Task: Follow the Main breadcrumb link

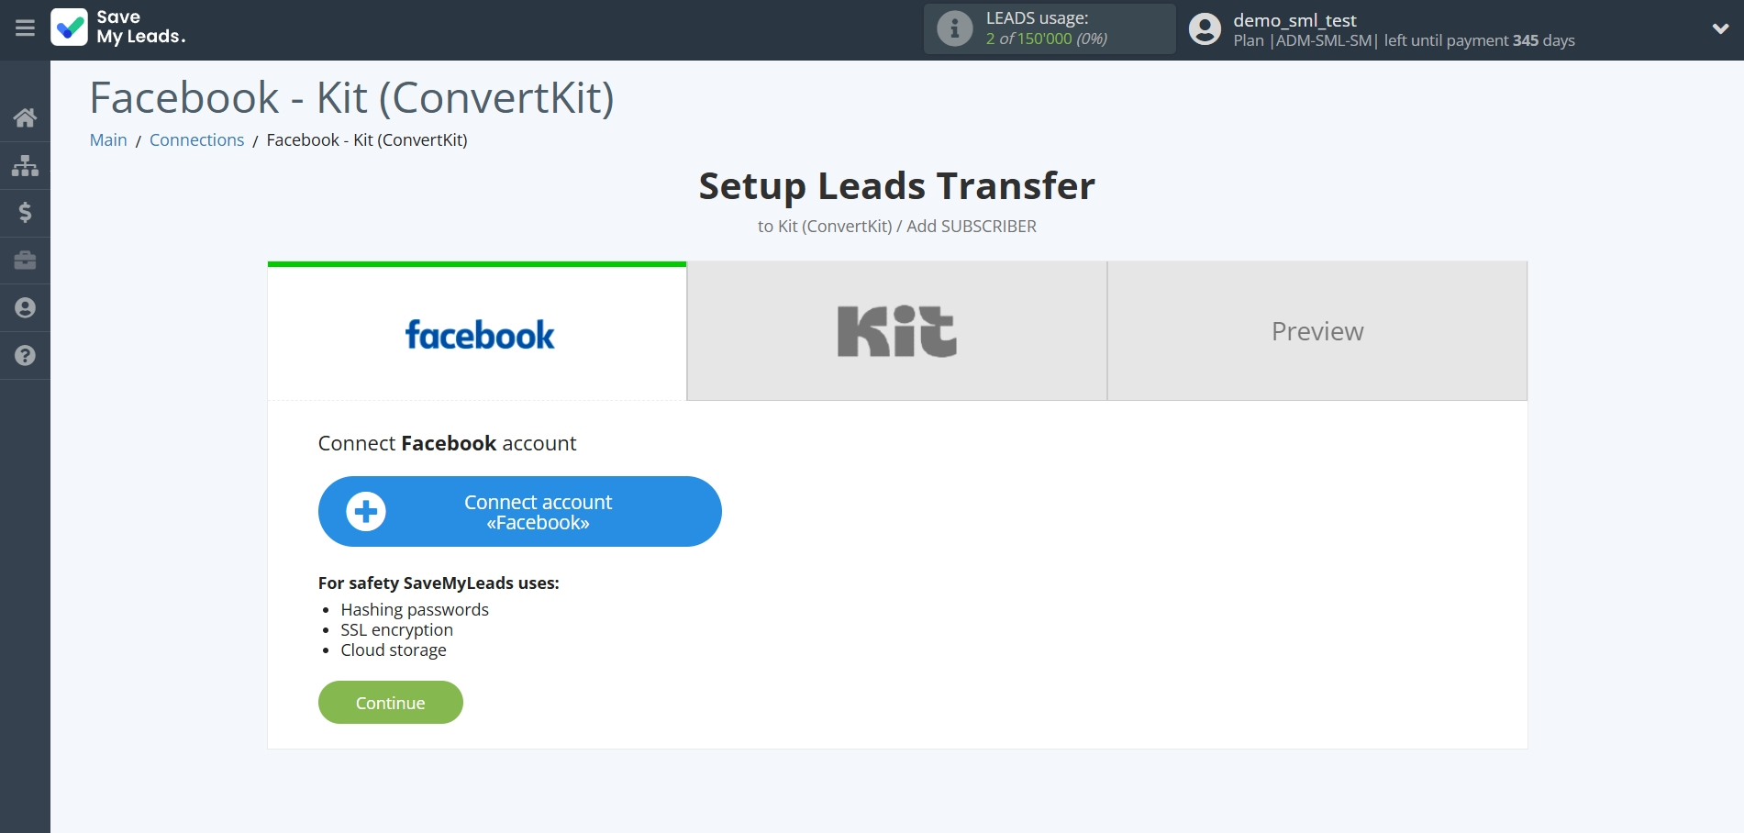Action: pos(108,140)
